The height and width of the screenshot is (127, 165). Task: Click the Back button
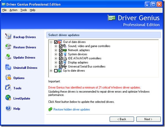point(122,119)
